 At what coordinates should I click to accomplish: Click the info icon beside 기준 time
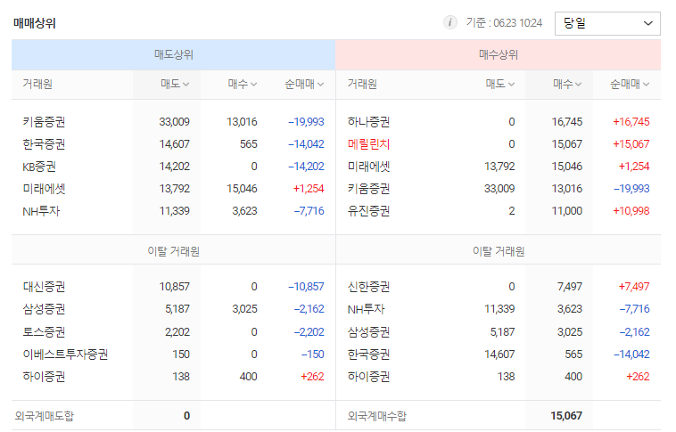tap(450, 22)
